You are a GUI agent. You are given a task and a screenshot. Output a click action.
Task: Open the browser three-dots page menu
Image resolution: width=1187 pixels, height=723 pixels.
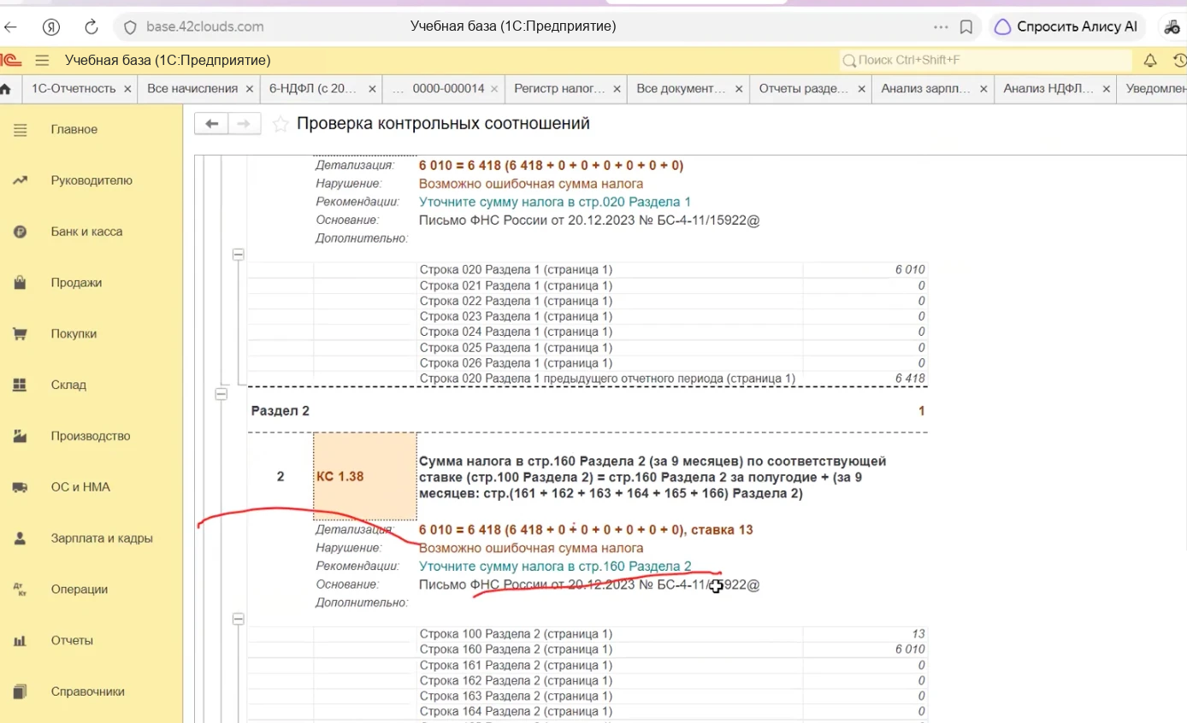pyautogui.click(x=941, y=26)
